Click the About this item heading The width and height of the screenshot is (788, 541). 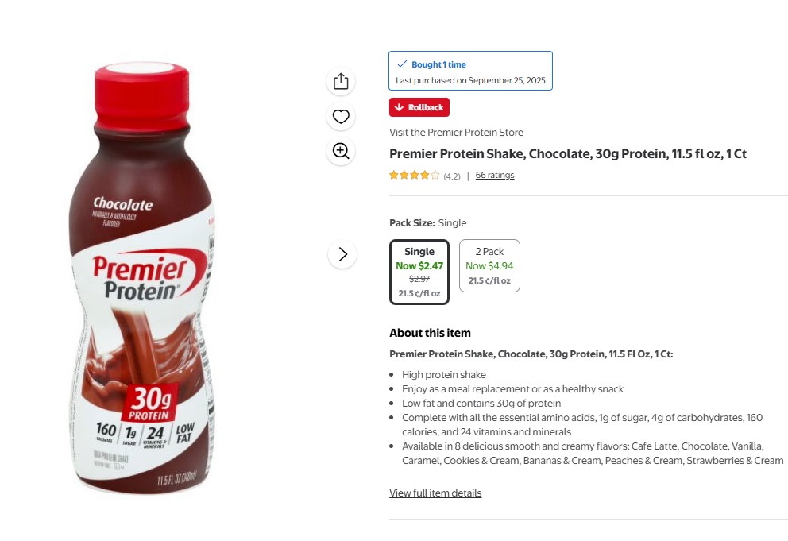pos(430,333)
